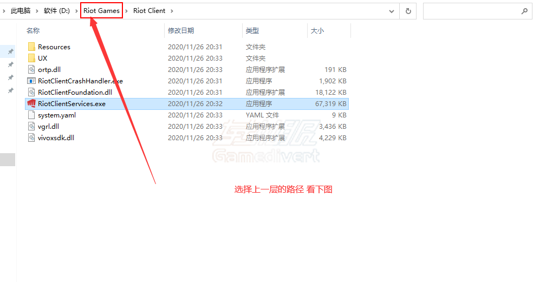The image size is (533, 282).
Task: Click the Resources folder icon
Action: coord(31,47)
